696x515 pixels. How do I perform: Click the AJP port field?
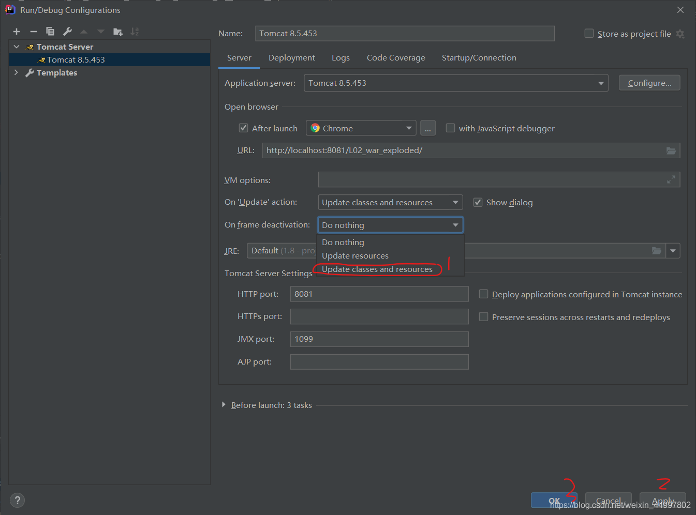click(x=379, y=362)
